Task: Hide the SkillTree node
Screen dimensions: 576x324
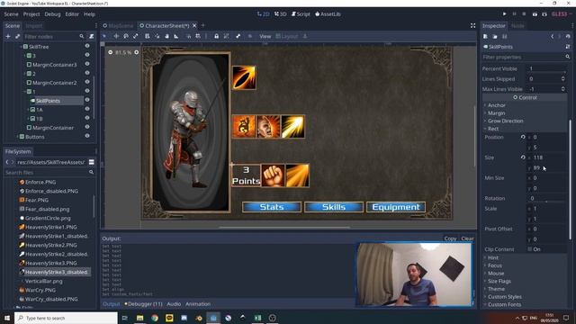Action: click(87, 46)
